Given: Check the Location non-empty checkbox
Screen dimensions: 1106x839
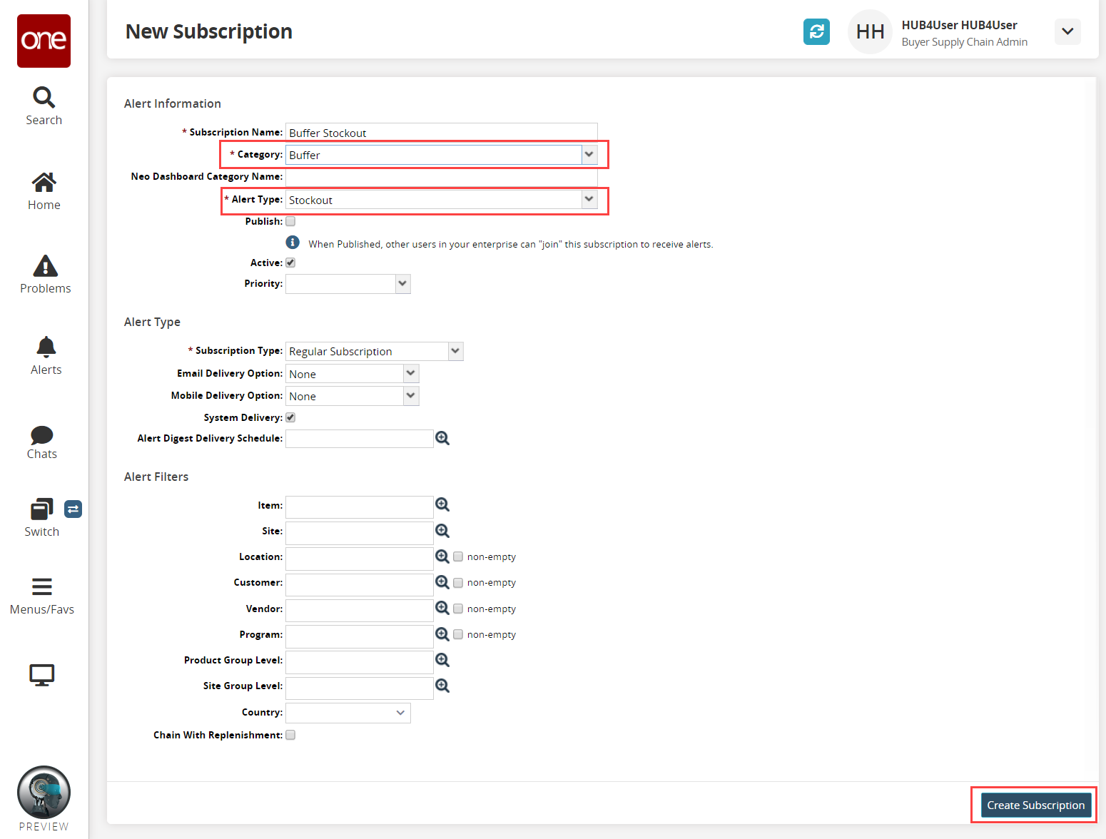Looking at the screenshot, I should pos(458,556).
